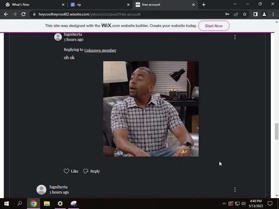Image resolution: width=279 pixels, height=209 pixels.
Task: Open a new browser tab
Action: pos(204,5)
